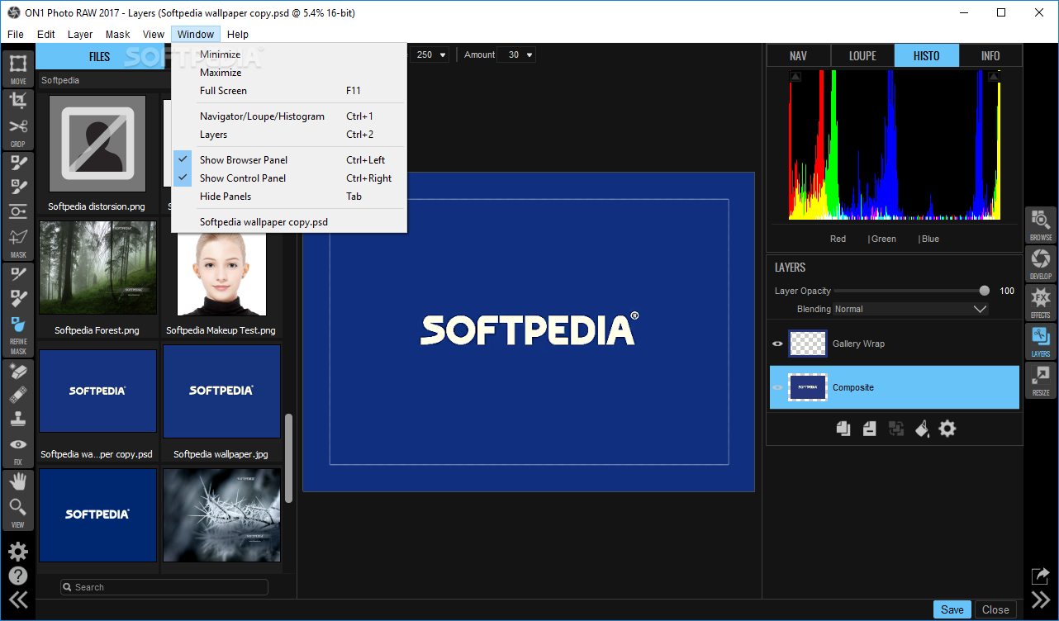Image resolution: width=1059 pixels, height=621 pixels.
Task: Select the eye-shaped Red Eye fix tool
Action: click(18, 444)
